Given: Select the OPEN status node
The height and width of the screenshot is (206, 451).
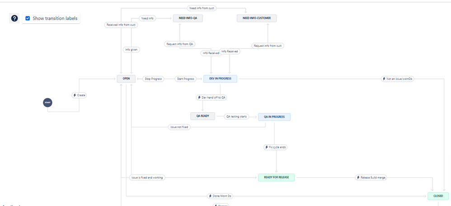Looking at the screenshot, I should (x=126, y=78).
